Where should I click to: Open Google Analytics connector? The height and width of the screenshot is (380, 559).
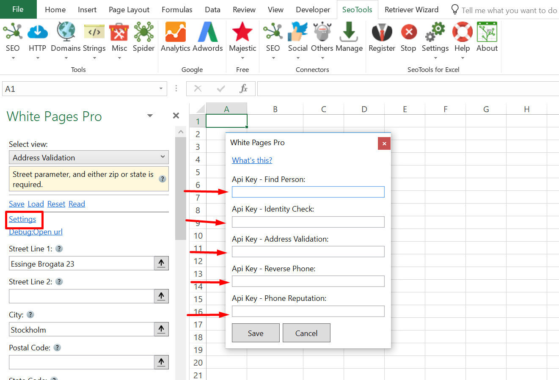click(x=176, y=32)
